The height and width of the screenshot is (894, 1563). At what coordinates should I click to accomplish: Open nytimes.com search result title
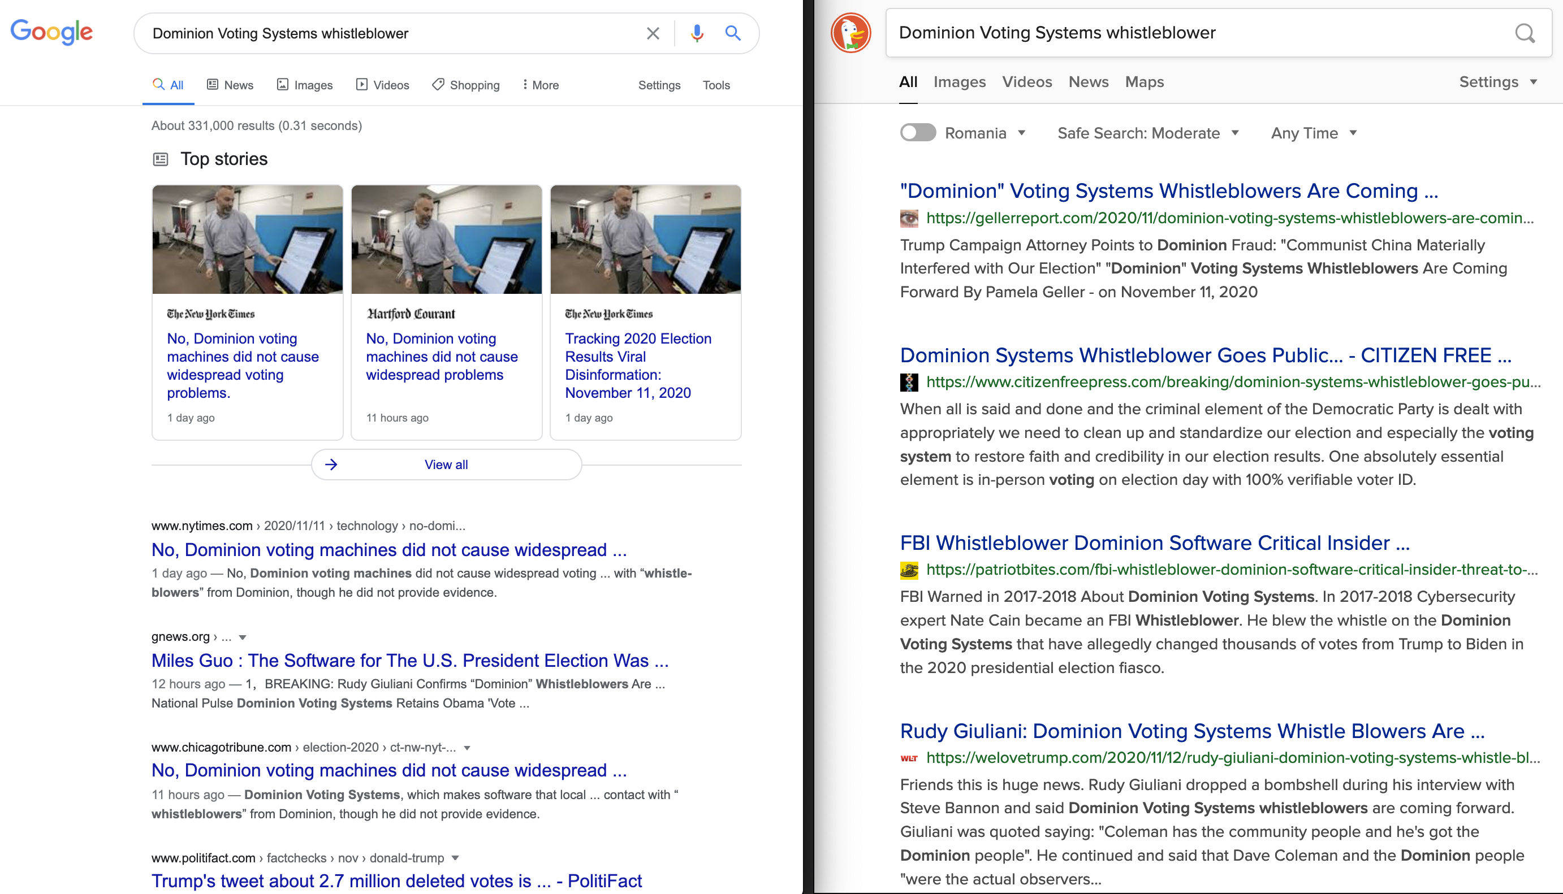[x=390, y=549]
